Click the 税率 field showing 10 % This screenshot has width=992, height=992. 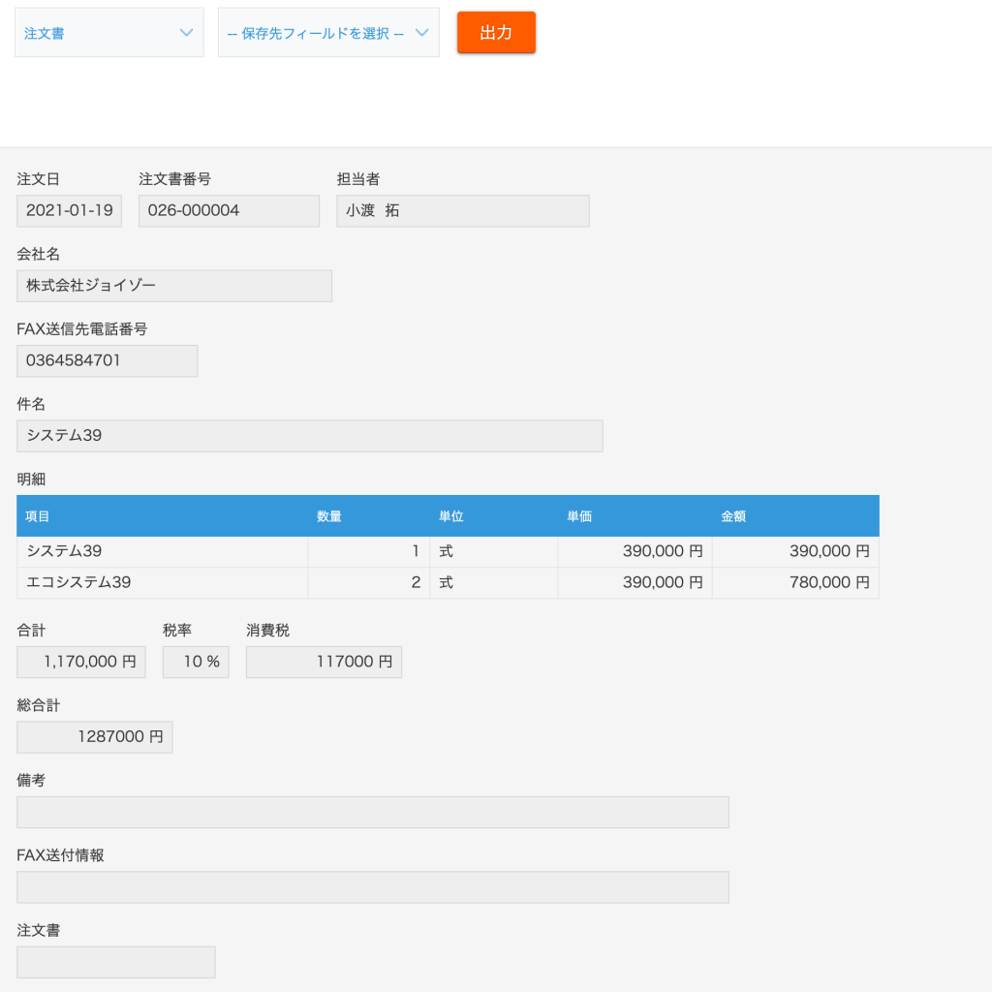[x=196, y=663]
